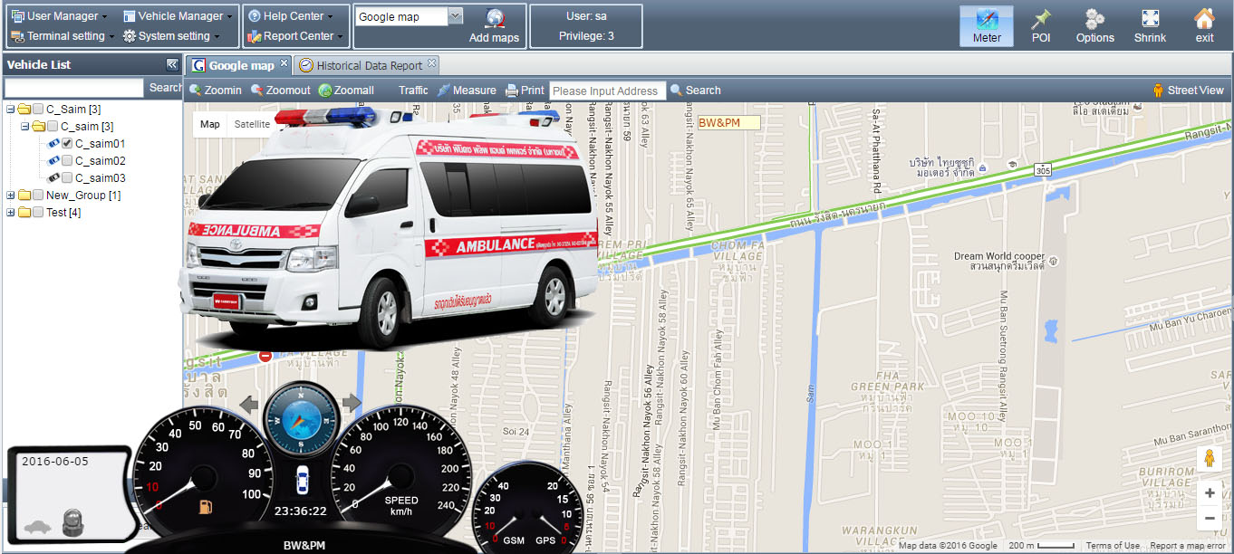
Task: Click the address Search button
Action: pos(695,91)
